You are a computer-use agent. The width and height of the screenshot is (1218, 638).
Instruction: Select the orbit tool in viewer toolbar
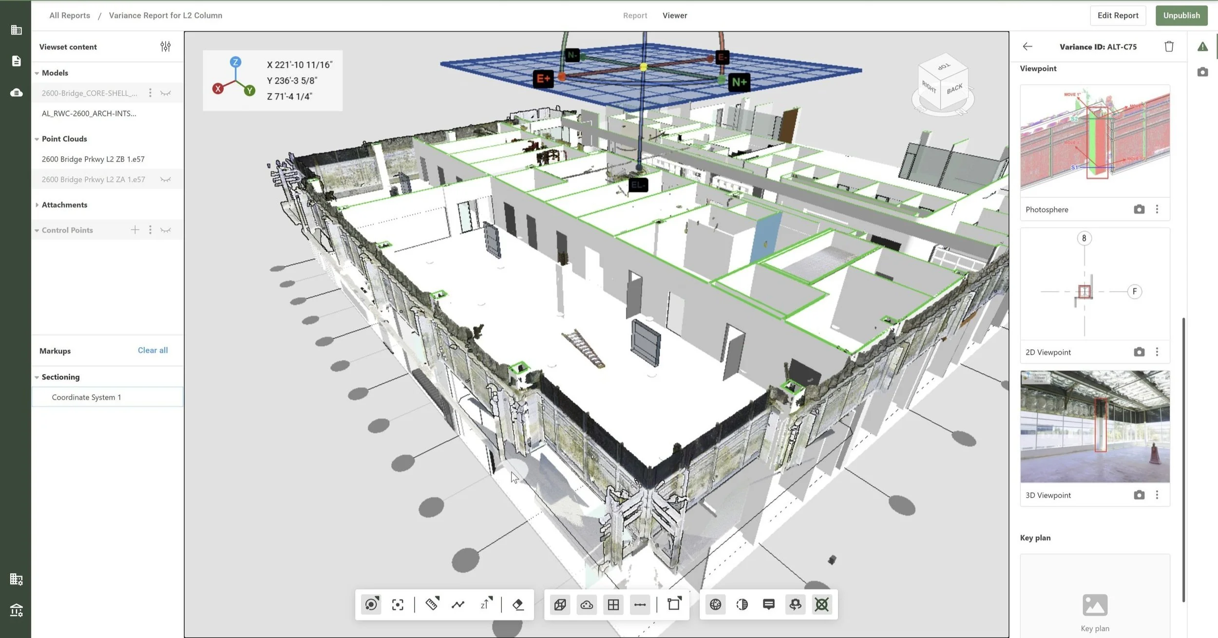point(371,604)
